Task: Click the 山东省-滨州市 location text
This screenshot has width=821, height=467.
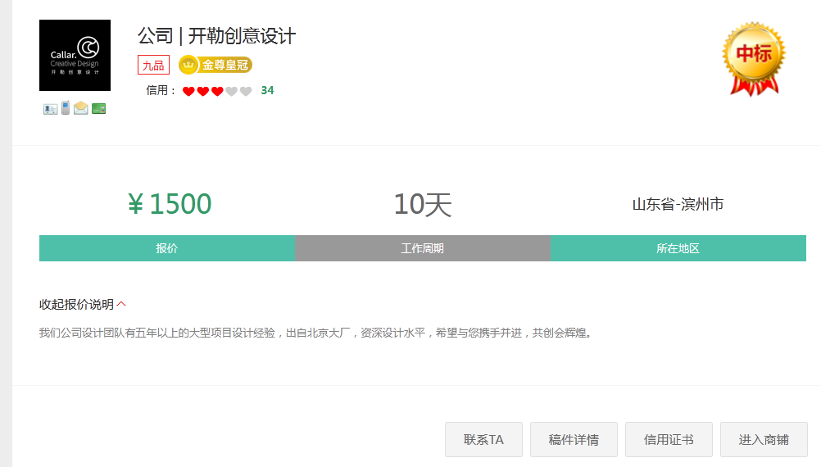Action: 678,204
